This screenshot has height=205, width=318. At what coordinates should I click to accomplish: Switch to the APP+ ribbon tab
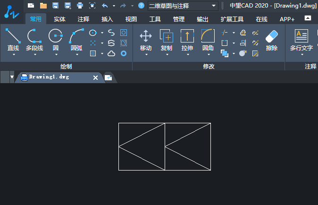tap(287, 19)
